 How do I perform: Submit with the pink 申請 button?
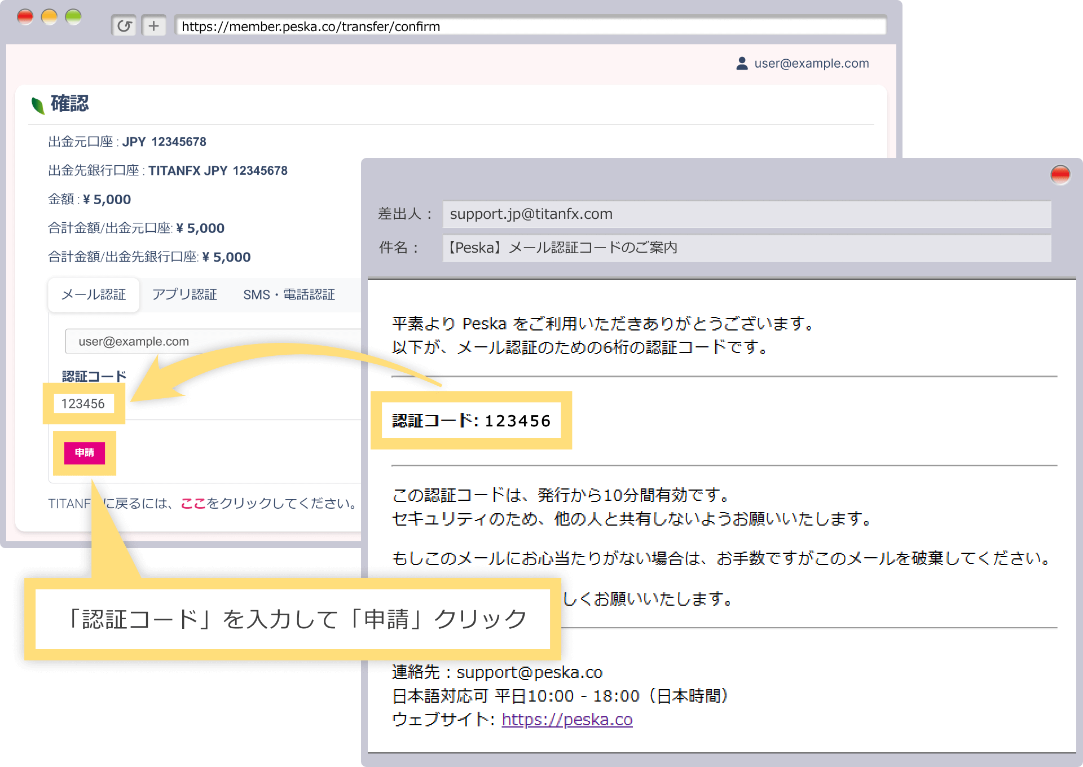coord(85,453)
